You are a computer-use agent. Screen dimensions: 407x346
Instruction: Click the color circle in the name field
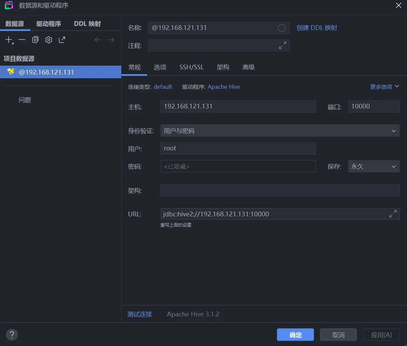coord(282,28)
